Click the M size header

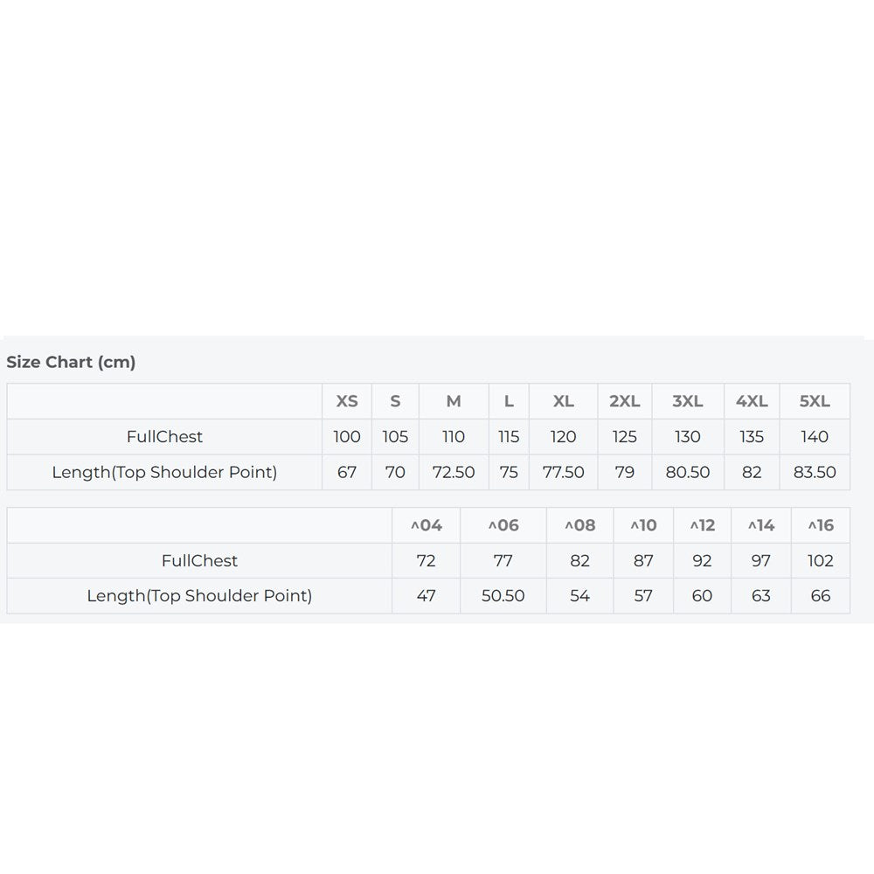click(x=453, y=401)
